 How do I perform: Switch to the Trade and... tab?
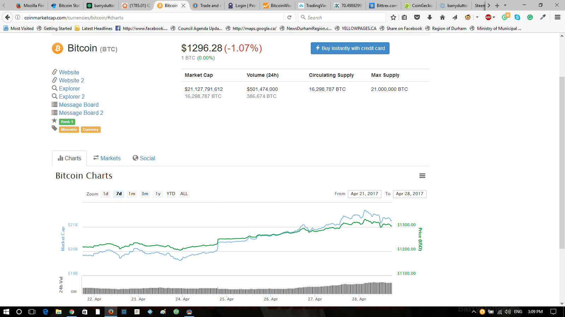(207, 5)
